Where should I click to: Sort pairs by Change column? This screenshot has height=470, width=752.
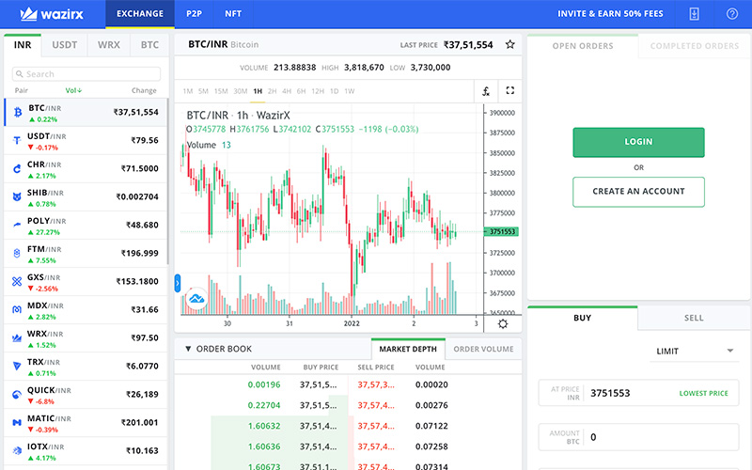tap(144, 90)
